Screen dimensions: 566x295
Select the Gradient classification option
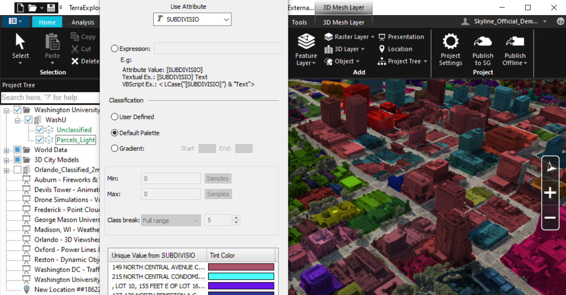coord(115,149)
